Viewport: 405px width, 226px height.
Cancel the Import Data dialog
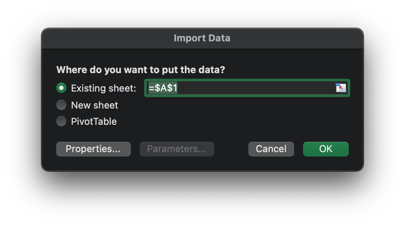tap(271, 149)
